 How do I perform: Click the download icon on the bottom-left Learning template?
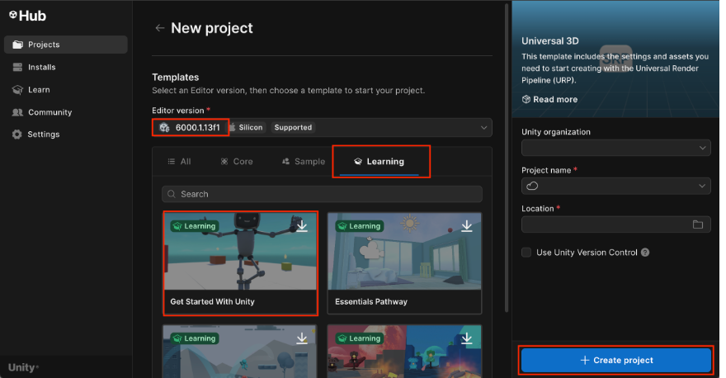tap(302, 338)
